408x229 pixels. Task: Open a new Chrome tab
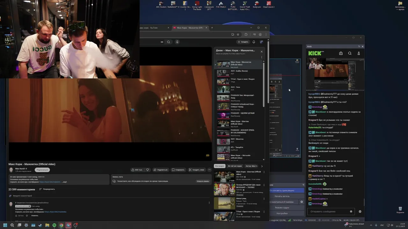(x=212, y=28)
